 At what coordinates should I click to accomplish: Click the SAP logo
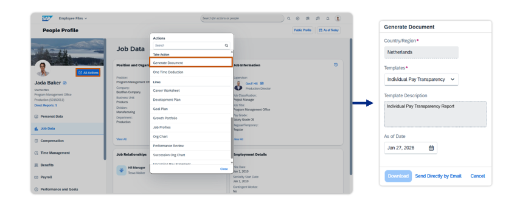47,18
